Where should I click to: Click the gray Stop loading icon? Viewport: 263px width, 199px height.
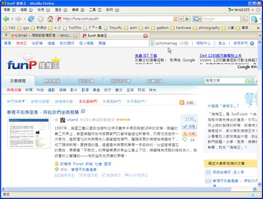40,19
